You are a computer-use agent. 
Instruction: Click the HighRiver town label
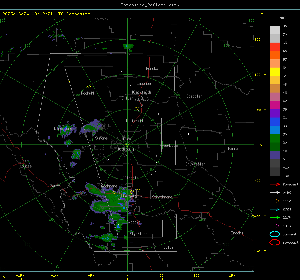point(138,234)
